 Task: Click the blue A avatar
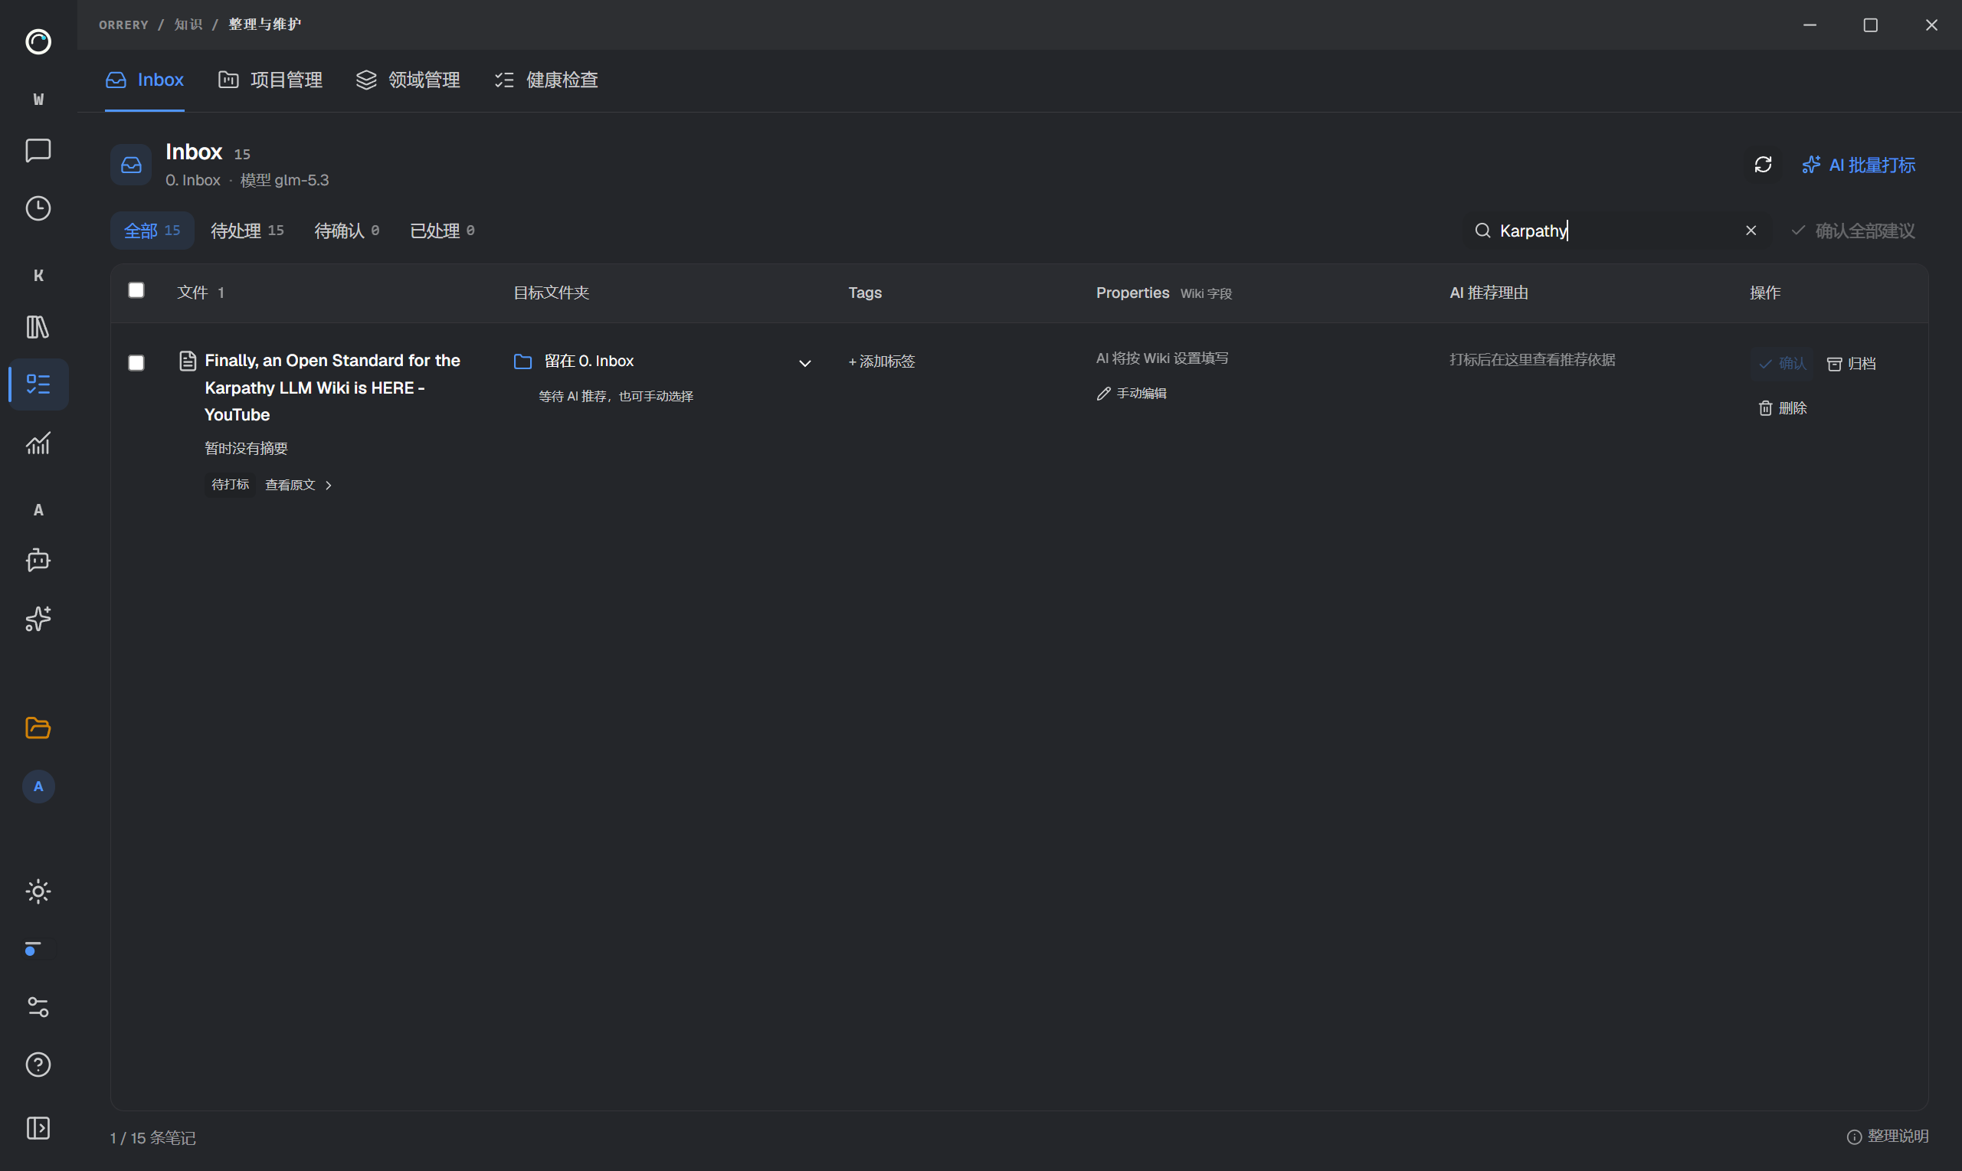(x=38, y=787)
